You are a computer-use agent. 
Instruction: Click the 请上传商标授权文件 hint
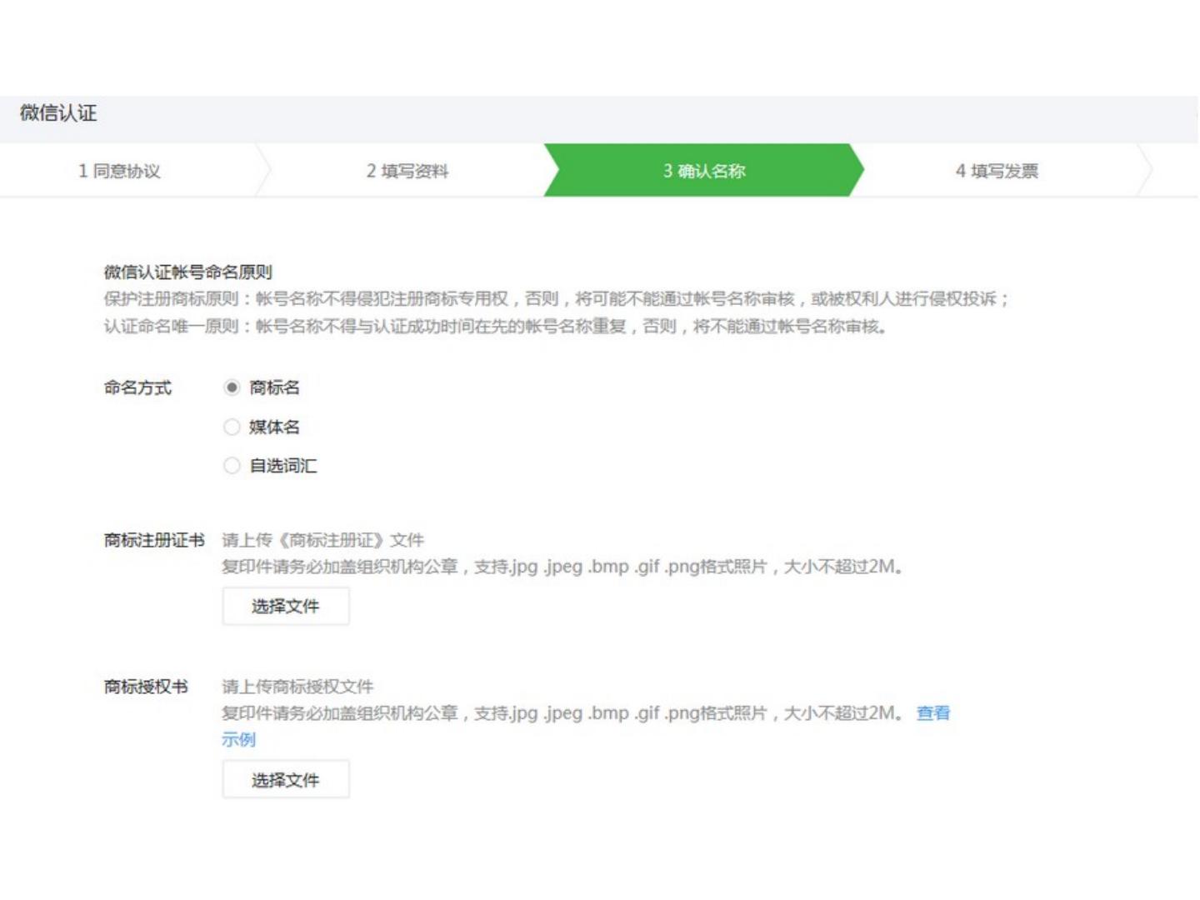pos(297,687)
